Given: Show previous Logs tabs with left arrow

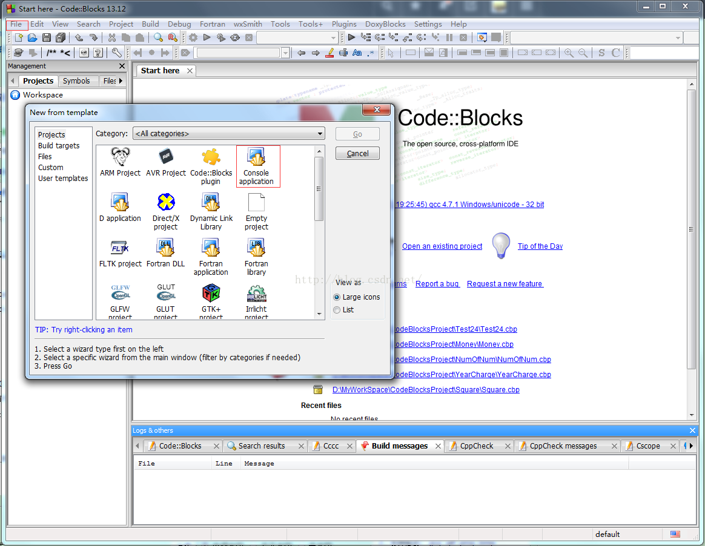Looking at the screenshot, I should 137,446.
